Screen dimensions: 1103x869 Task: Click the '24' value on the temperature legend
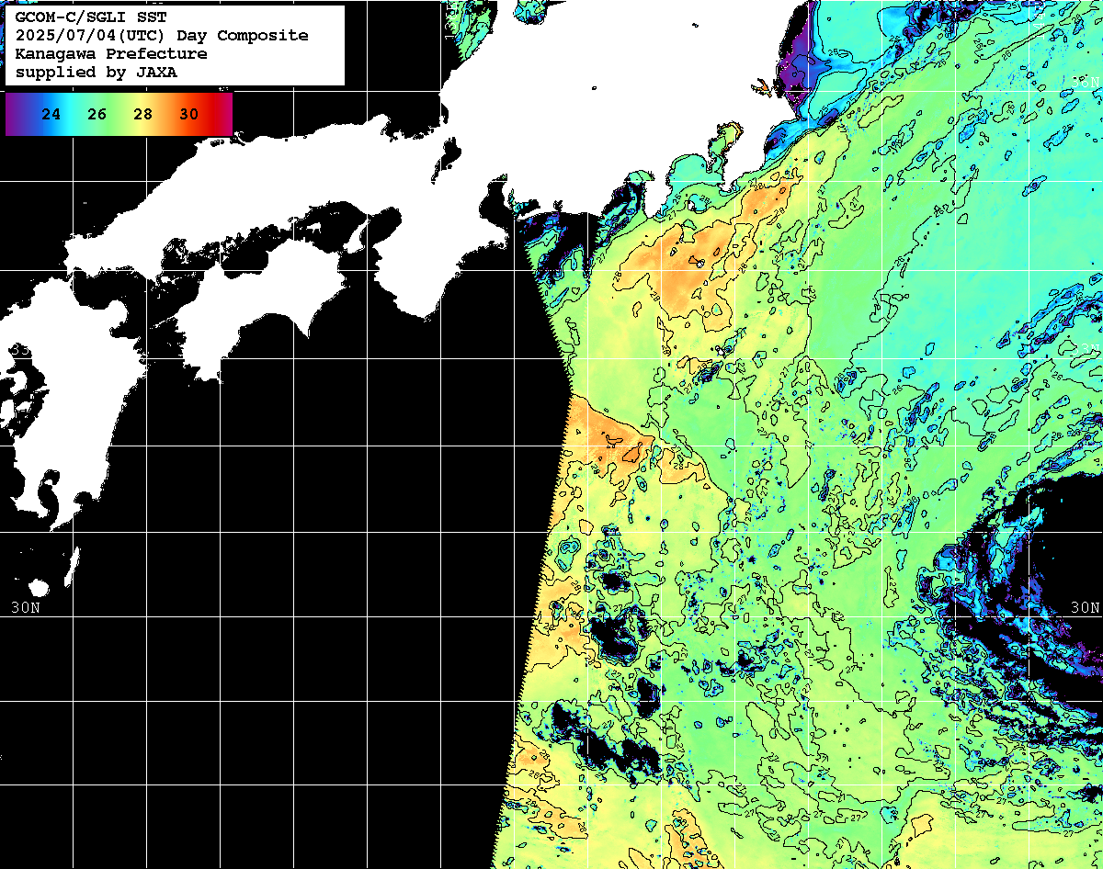tap(51, 115)
